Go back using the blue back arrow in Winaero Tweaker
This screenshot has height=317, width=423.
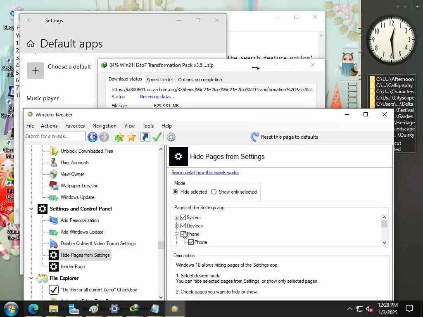point(92,137)
